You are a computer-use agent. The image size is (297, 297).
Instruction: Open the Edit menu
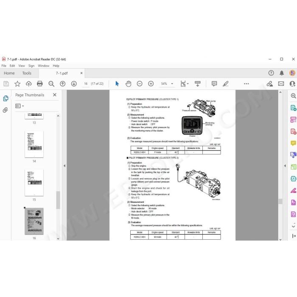[x=12, y=66]
